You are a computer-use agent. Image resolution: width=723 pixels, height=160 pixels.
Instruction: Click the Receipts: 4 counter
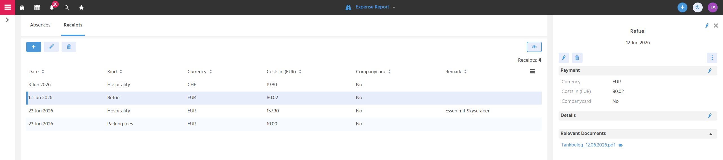530,60
